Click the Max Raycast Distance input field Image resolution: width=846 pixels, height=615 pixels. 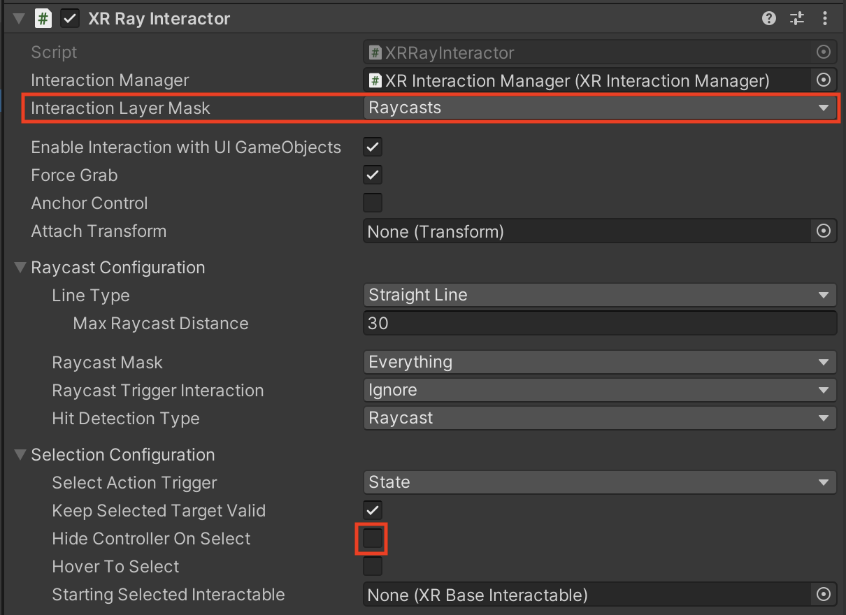point(599,324)
